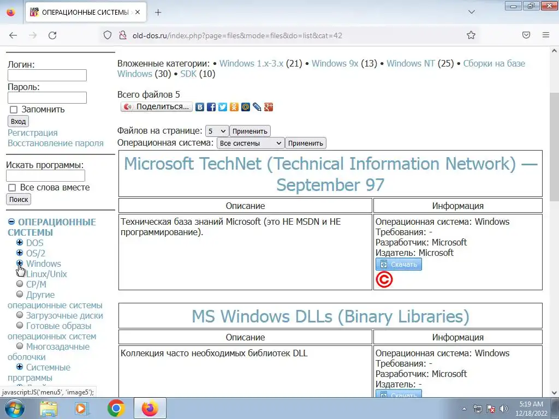Click Применить next to Операционная система

click(x=306, y=143)
